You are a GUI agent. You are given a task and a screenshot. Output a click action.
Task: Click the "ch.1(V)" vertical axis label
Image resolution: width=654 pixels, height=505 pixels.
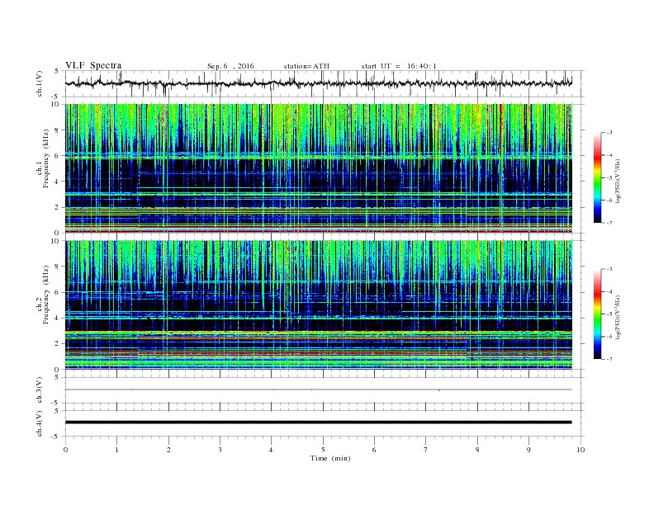pos(40,83)
